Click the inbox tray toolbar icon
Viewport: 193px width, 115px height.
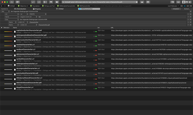click(x=142, y=2)
